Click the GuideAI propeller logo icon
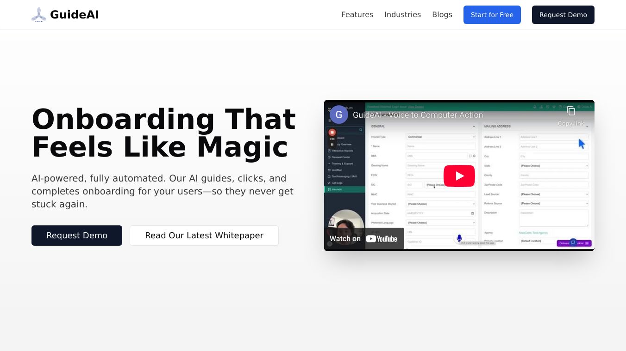 (x=39, y=15)
